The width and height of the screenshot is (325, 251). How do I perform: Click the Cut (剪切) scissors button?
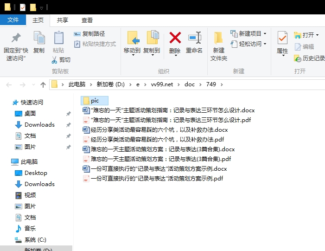(x=61, y=60)
